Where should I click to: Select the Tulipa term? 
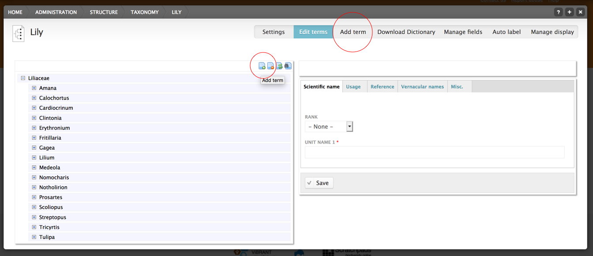[x=47, y=237]
